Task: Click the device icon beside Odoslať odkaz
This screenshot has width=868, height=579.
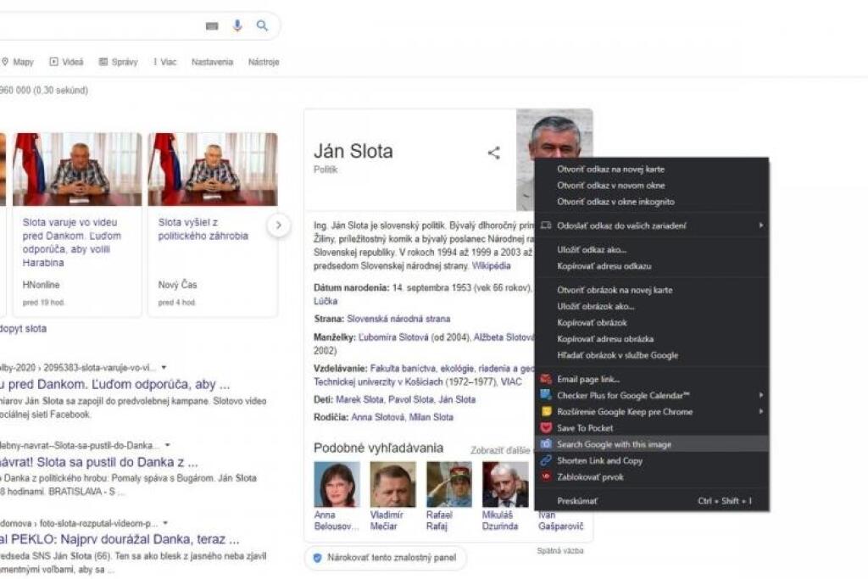Action: click(x=546, y=225)
